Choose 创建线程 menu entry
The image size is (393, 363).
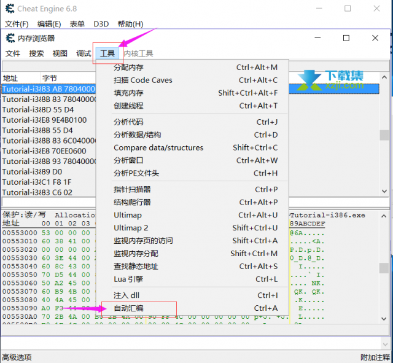coord(192,106)
